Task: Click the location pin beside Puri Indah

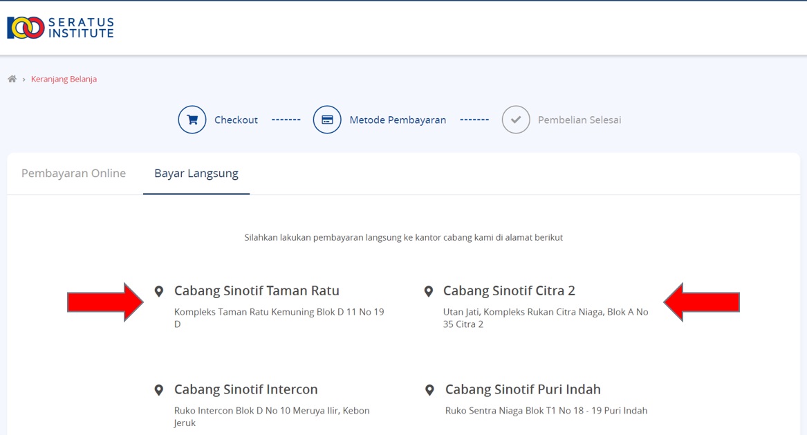Action: 429,390
